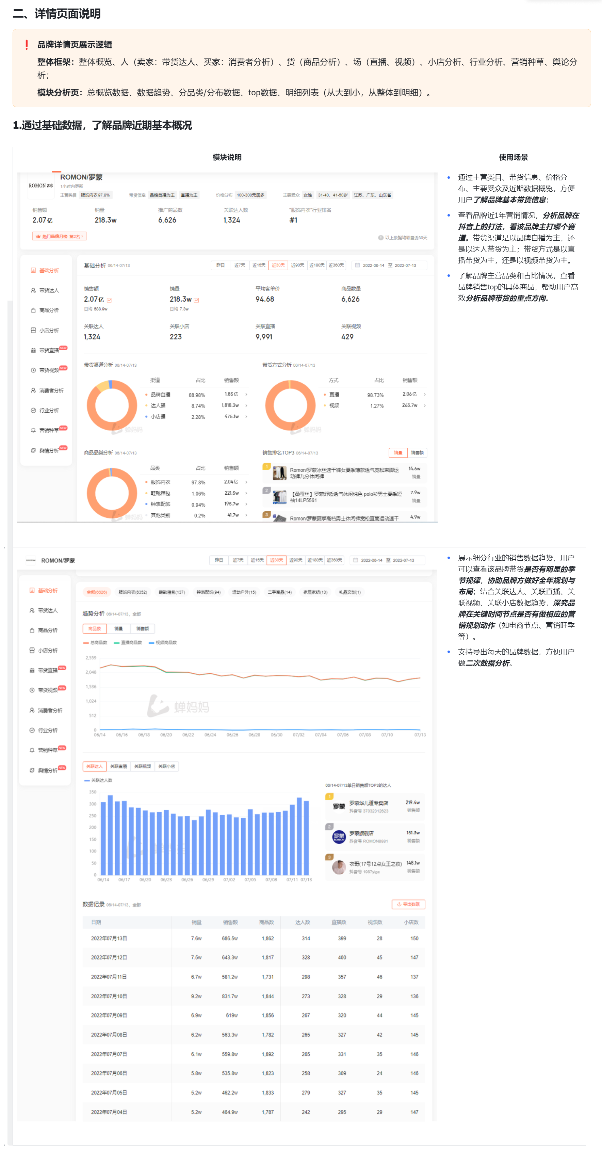Screen dimensions: 602x1151
Task: Click calendar icon in 基础分析 panel date range
Action: [357, 266]
